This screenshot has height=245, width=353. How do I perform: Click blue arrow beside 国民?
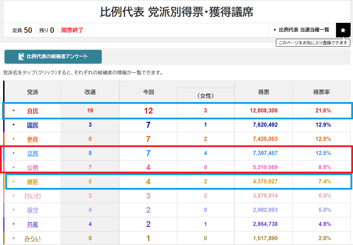pos(14,125)
